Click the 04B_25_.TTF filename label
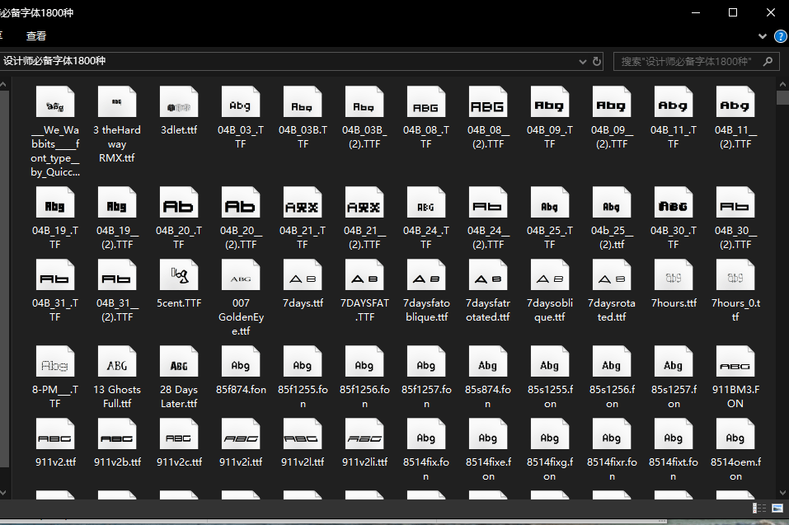 [x=549, y=237]
